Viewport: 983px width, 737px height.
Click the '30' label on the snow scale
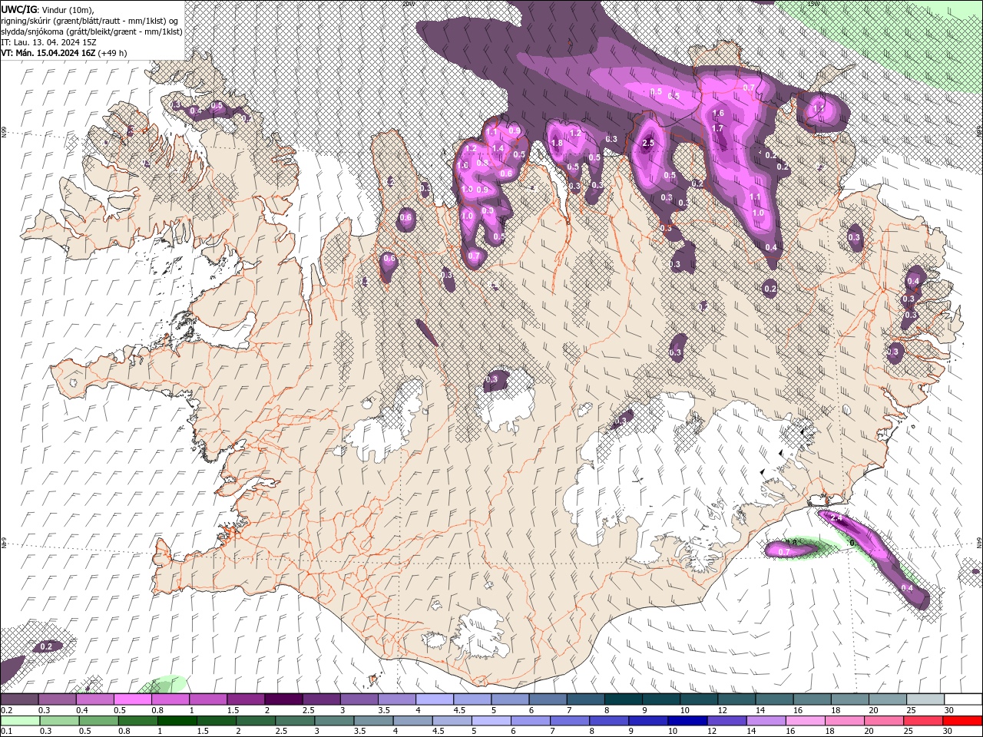pos(949,710)
